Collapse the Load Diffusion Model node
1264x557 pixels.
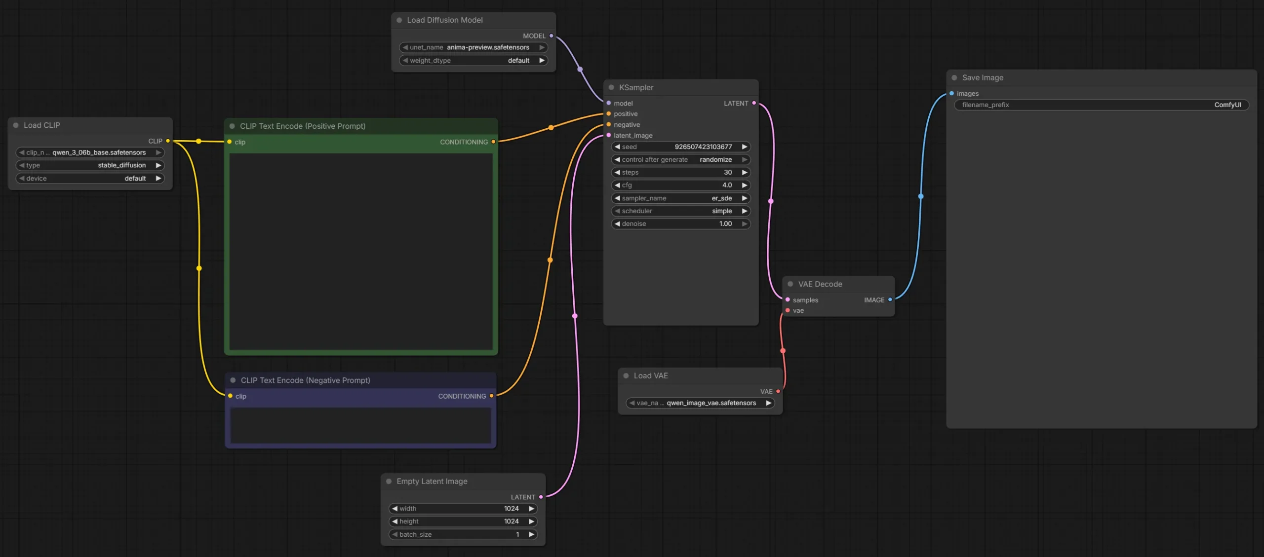399,20
